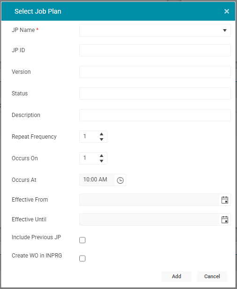This screenshot has width=237, height=289.
Task: Select the Status input field
Action: [x=155, y=94]
